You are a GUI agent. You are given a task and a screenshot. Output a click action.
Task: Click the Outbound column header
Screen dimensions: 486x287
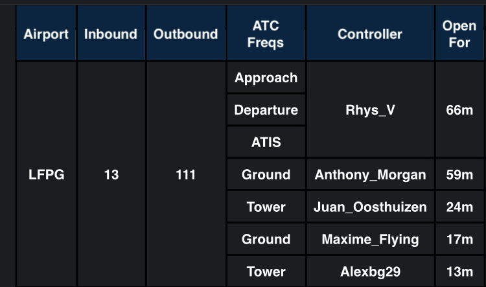click(x=186, y=34)
